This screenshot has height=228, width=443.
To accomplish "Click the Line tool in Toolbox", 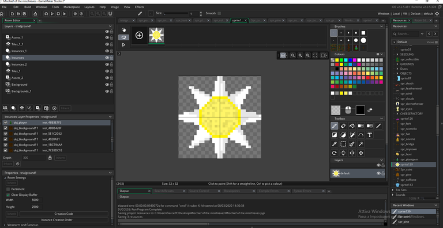I will pyautogui.click(x=378, y=126).
